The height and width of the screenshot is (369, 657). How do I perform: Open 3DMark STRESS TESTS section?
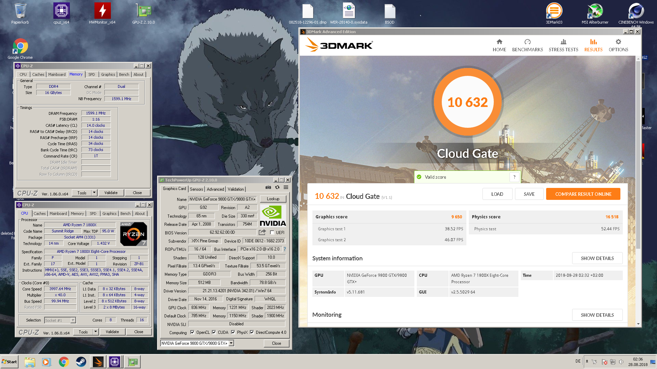[563, 45]
